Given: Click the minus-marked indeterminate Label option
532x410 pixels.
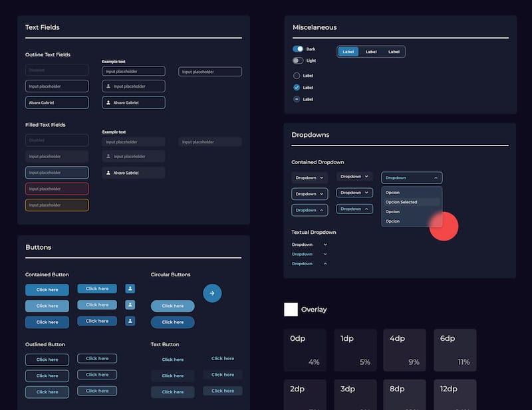Looking at the screenshot, I should point(297,99).
